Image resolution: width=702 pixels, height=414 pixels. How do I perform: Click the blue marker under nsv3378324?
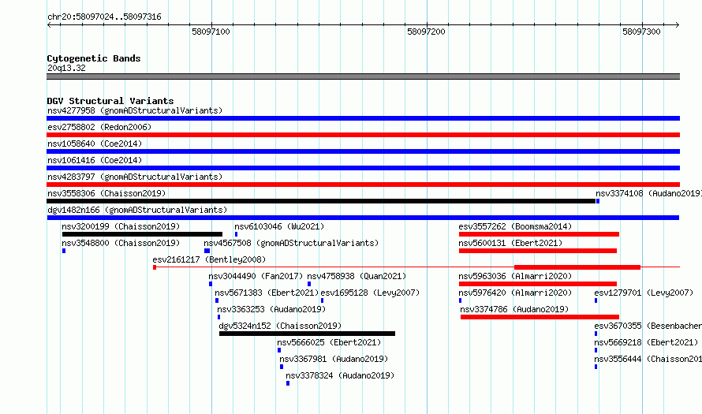pyautogui.click(x=288, y=383)
